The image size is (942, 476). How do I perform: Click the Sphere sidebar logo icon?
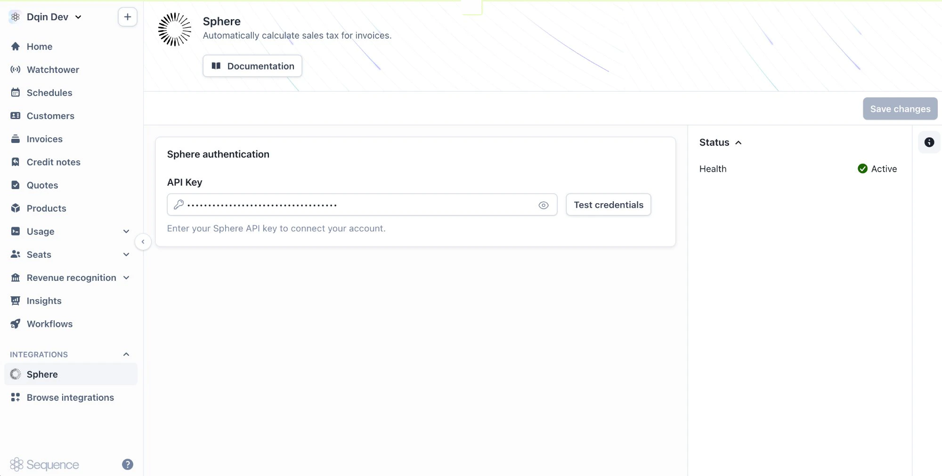tap(16, 374)
